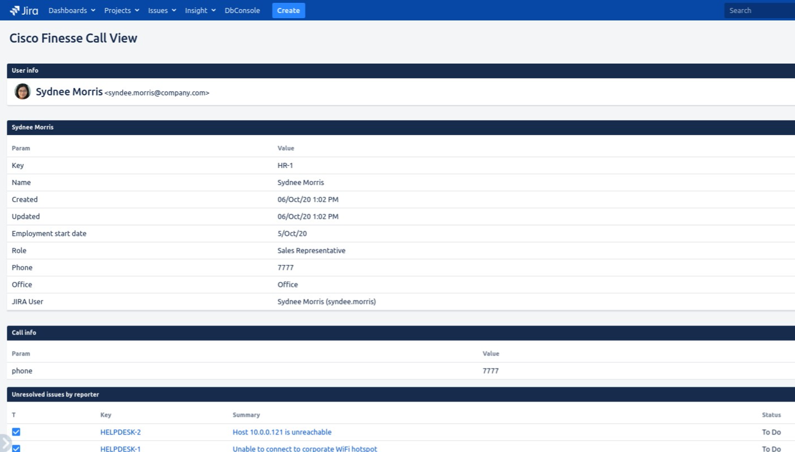Expand the Issues dropdown menu
795x452 pixels.
click(x=162, y=10)
